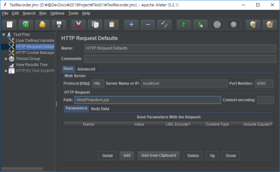Click the HTTP Cookie Manager tools icon

[12, 53]
